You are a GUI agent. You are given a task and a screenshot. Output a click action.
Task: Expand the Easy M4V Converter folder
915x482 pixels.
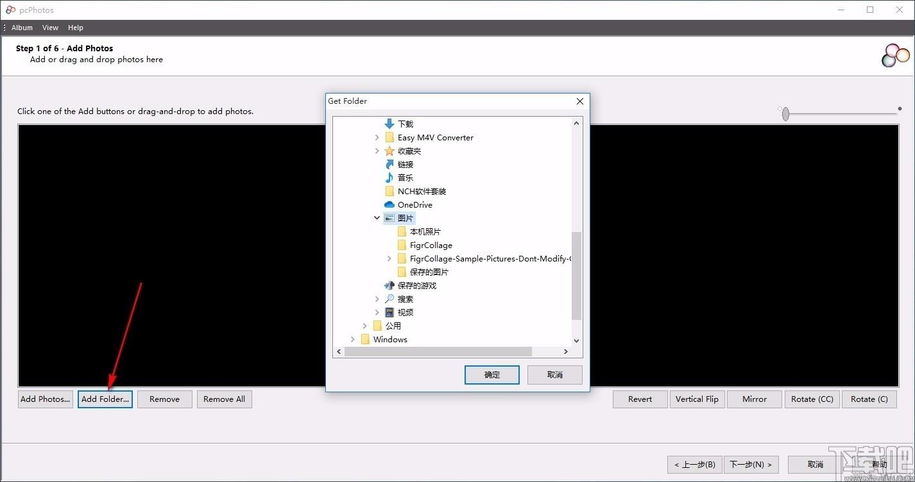tap(377, 137)
